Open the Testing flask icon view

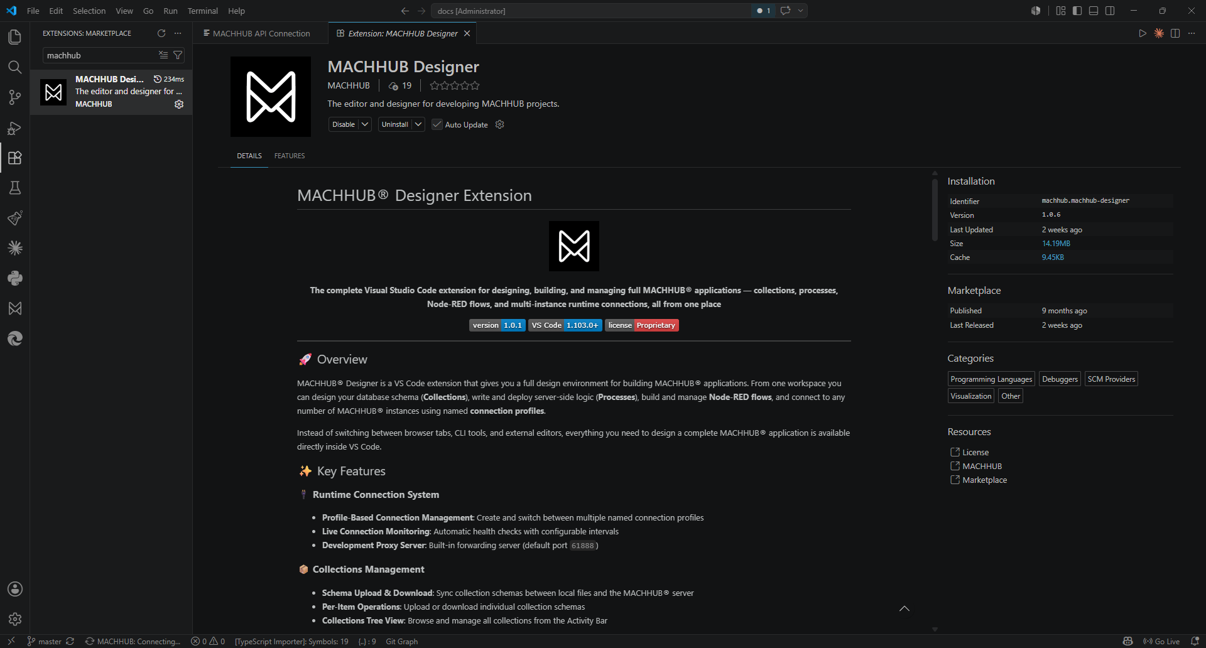pos(15,188)
